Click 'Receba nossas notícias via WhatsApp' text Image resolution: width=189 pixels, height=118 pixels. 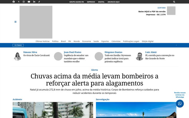(180, 95)
